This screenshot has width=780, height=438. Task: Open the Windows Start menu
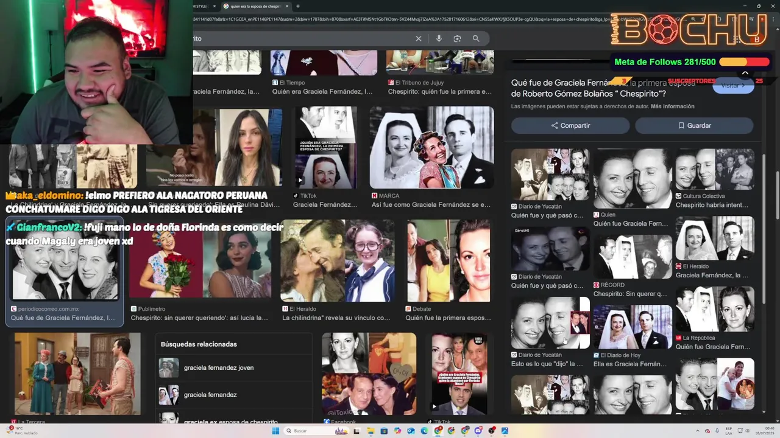(275, 431)
